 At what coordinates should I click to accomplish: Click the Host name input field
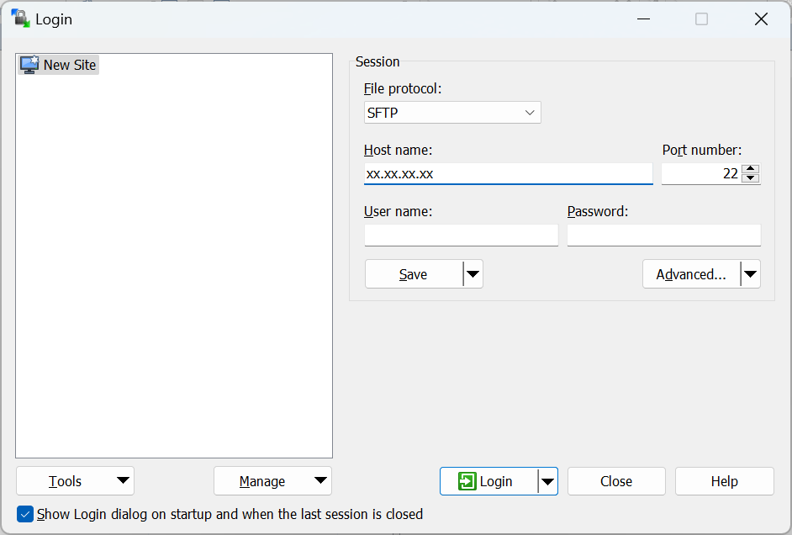(x=508, y=174)
